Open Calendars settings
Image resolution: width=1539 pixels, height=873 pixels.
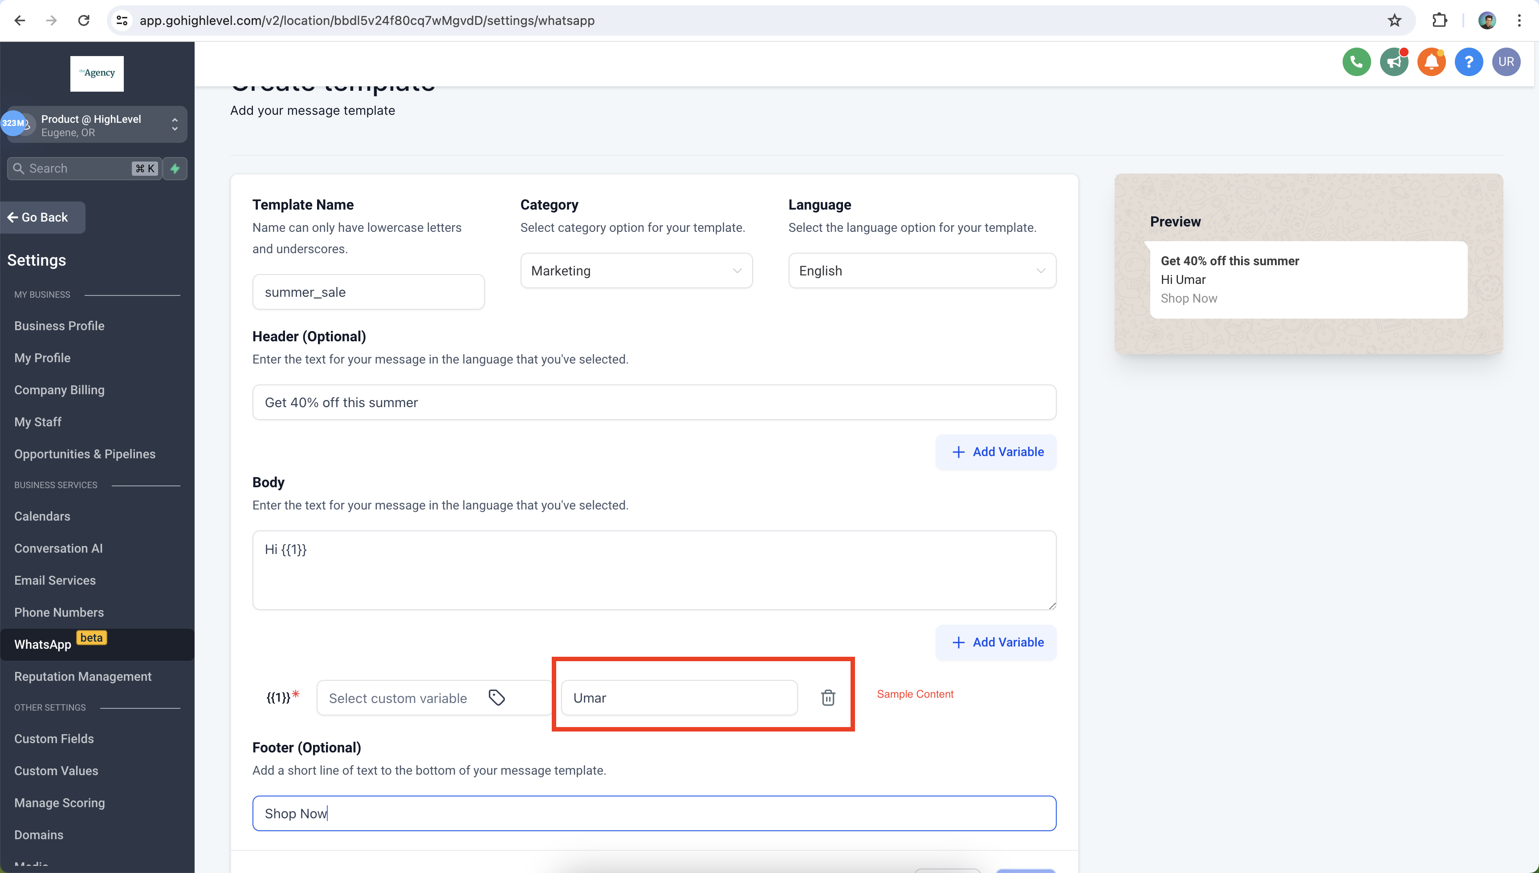coord(42,516)
